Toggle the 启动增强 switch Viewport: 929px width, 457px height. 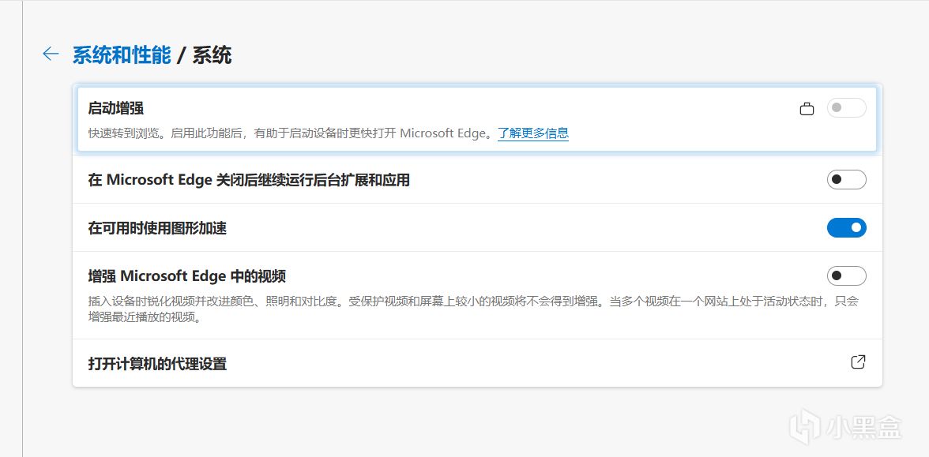(847, 107)
